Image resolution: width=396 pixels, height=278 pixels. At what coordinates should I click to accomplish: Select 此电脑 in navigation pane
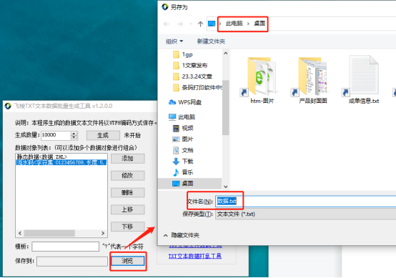[x=182, y=117]
